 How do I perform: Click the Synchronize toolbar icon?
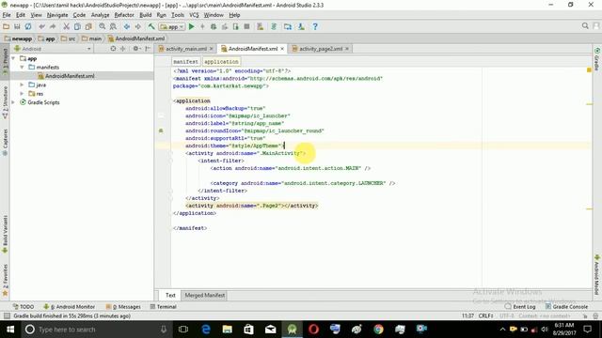(28, 26)
